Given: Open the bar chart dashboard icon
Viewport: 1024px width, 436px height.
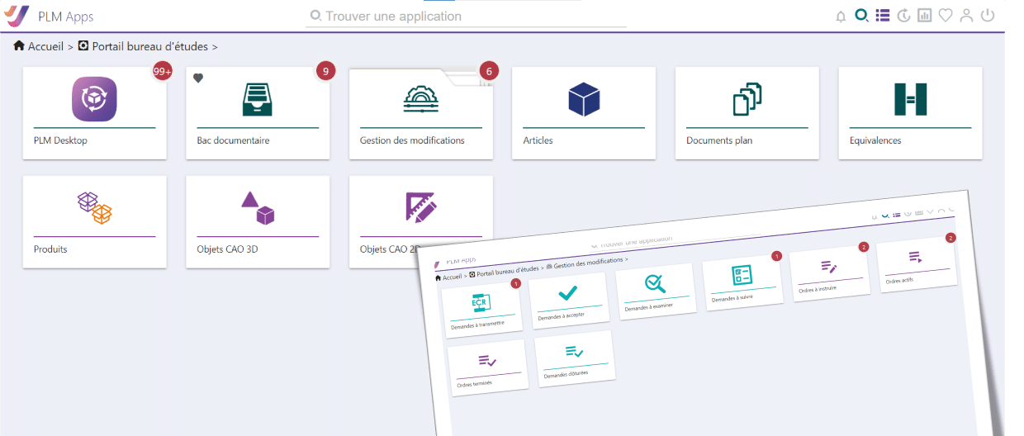Looking at the screenshot, I should pyautogui.click(x=925, y=16).
